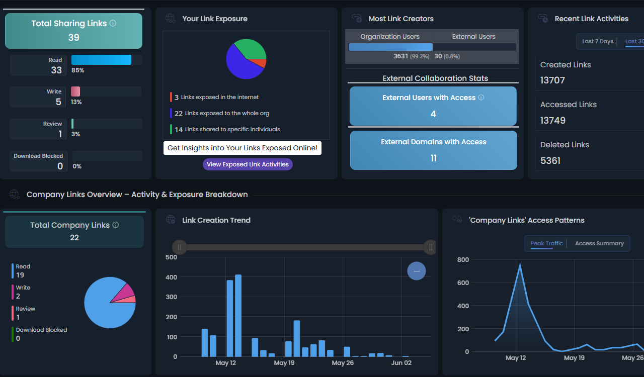Viewport: 644px width, 377px height.
Task: Click the View Exposed Link Activities button
Action: point(248,164)
